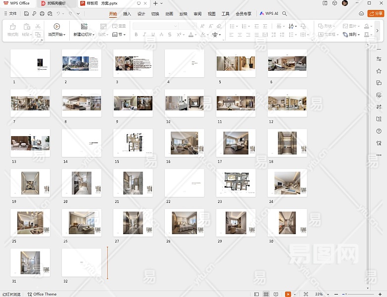The image size is (387, 297).
Task: Click the cloud sync icon near Share
Action: point(361,13)
